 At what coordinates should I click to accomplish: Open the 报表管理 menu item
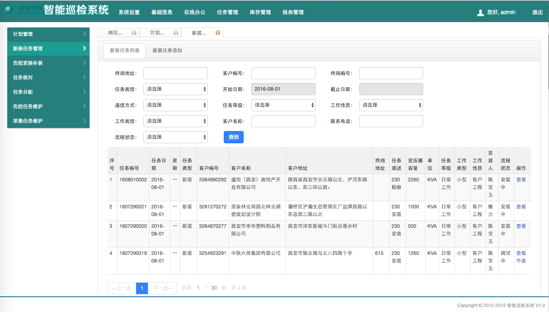tap(293, 12)
